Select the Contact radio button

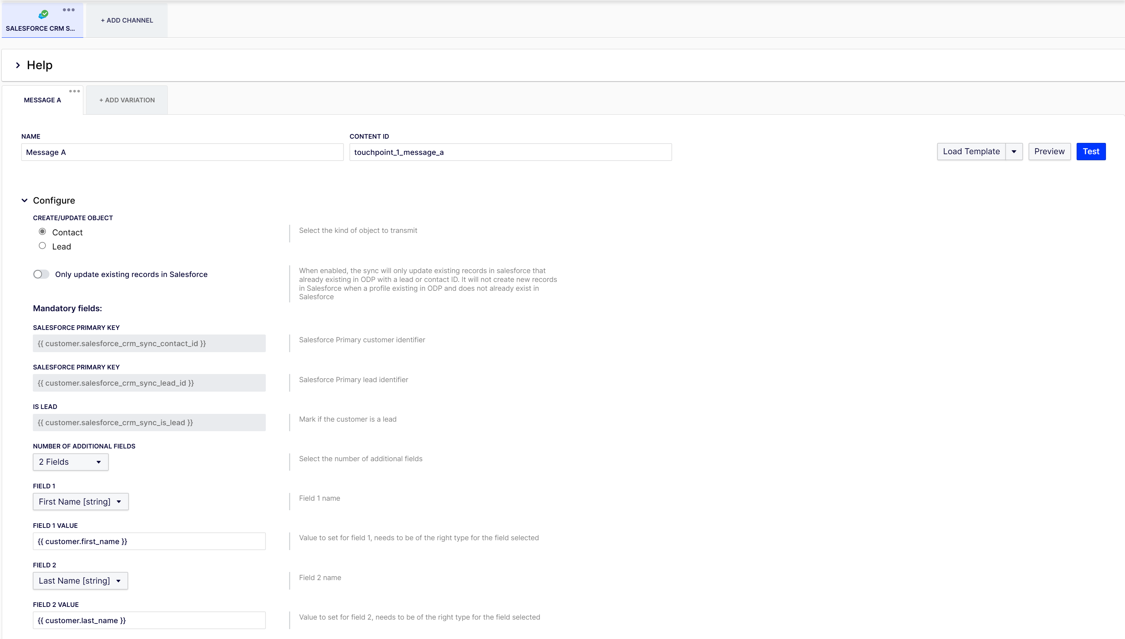click(42, 231)
